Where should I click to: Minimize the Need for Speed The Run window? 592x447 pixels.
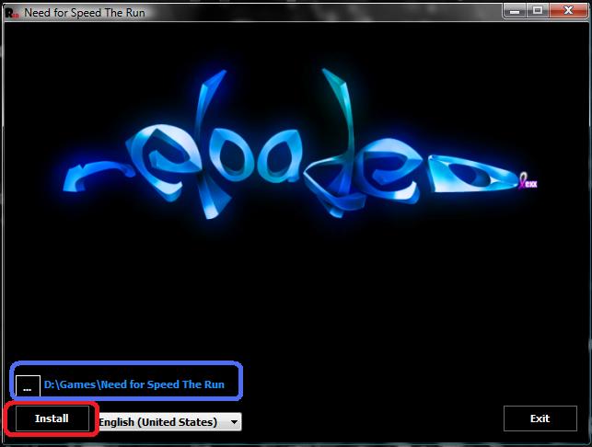(x=515, y=10)
